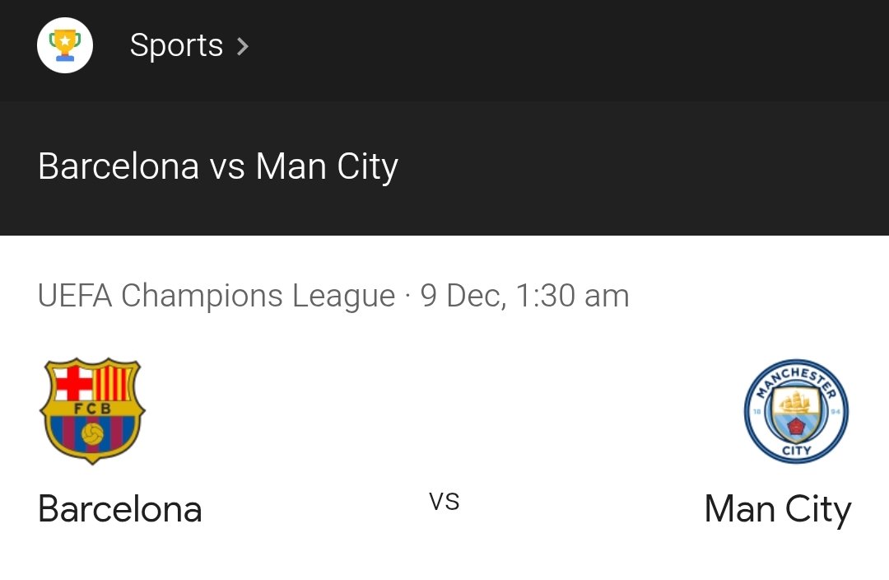Expand the chevron arrow beside Sports

(x=243, y=46)
